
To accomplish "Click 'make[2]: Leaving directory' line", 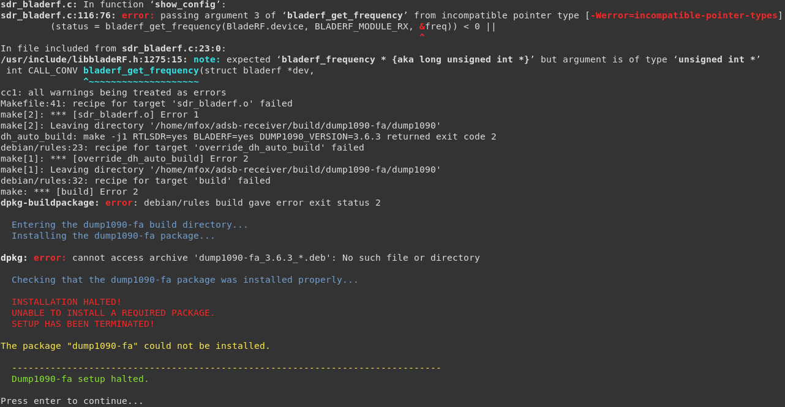I will point(221,125).
